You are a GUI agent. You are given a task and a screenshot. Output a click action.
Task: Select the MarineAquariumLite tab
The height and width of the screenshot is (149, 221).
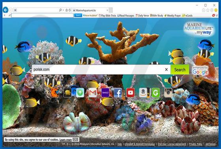click(90, 10)
